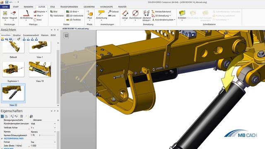
Task: Open the Kamera property dropdown
Action: click(x=55, y=132)
